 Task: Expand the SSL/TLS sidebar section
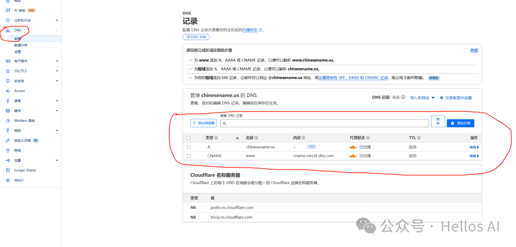[x=57, y=71]
